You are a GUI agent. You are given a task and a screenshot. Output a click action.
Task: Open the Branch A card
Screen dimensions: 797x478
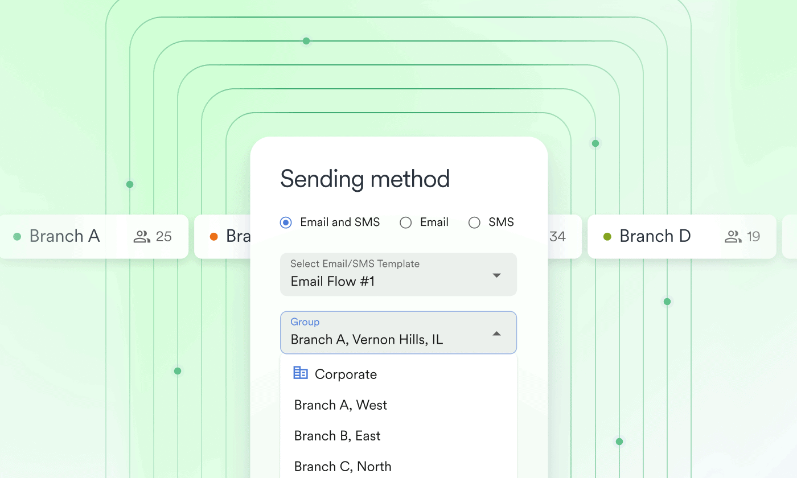tap(94, 237)
